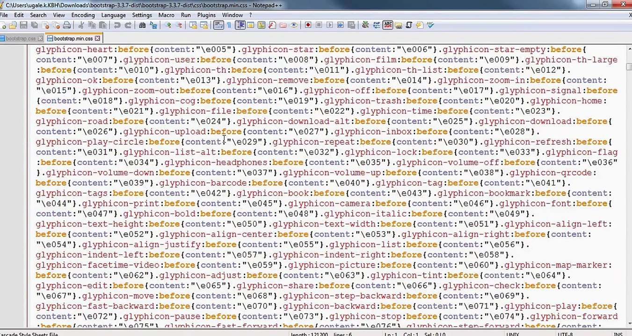Toggle Word Wrap toolbar button
The height and width of the screenshot is (336, 632).
[218, 25]
